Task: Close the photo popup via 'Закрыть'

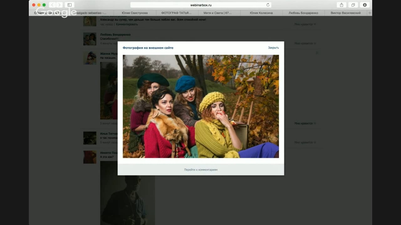Action: tap(273, 48)
